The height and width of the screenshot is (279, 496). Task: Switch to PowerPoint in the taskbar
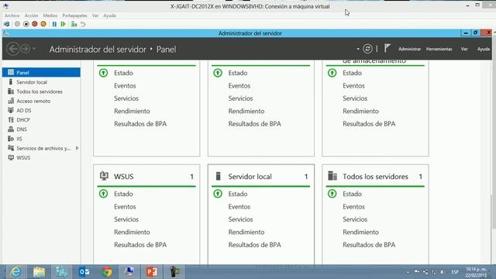point(152,272)
